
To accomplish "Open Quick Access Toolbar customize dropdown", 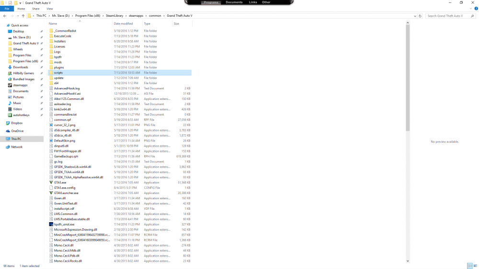I will pos(20,3).
